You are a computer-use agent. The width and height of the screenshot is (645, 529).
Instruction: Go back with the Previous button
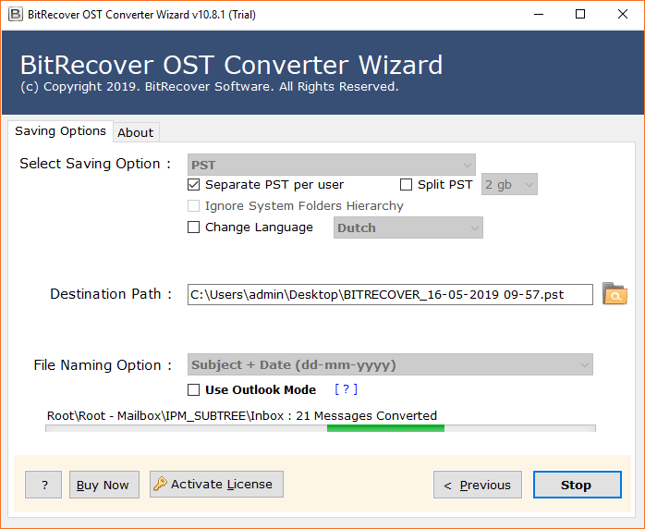click(x=478, y=485)
